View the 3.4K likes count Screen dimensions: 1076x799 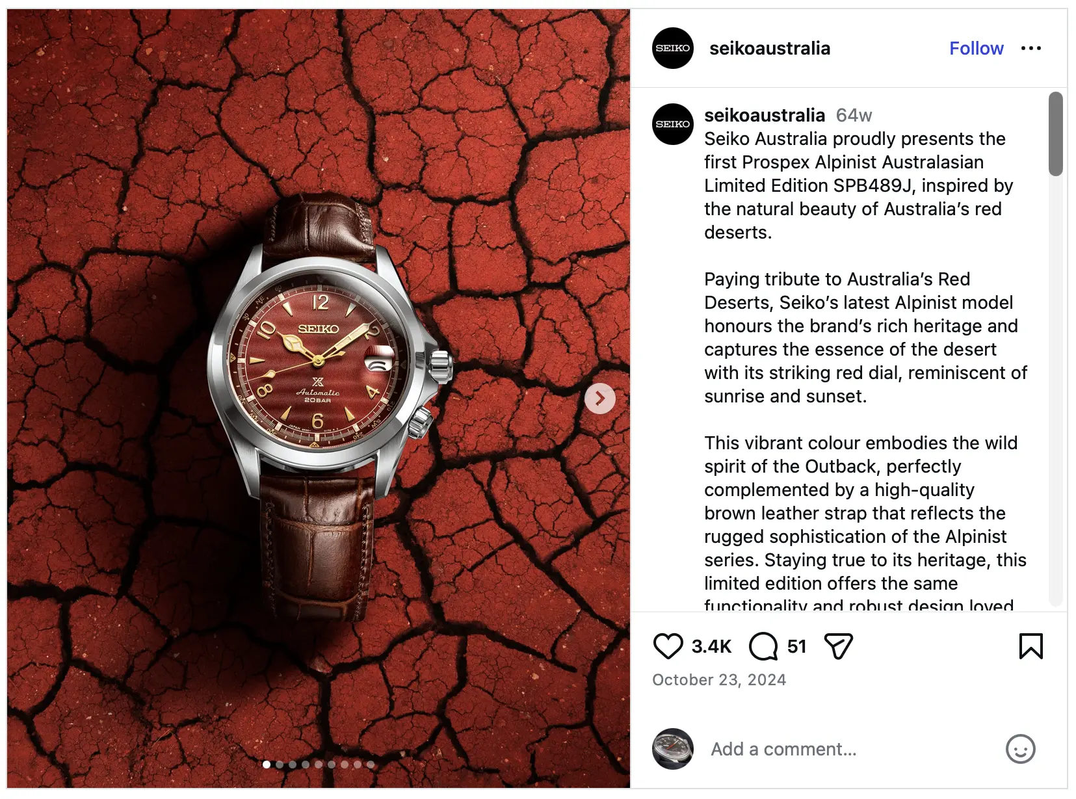point(711,646)
